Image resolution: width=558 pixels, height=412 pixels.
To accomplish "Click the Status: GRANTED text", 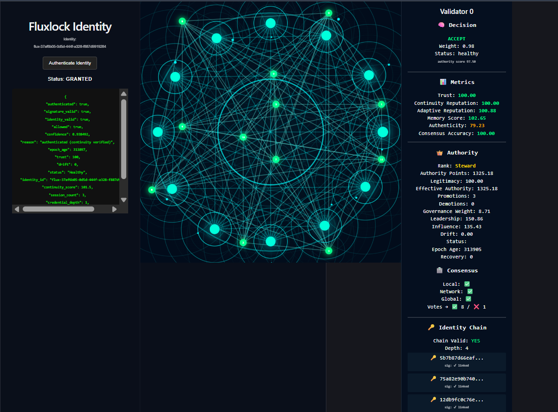I will pyautogui.click(x=70, y=79).
